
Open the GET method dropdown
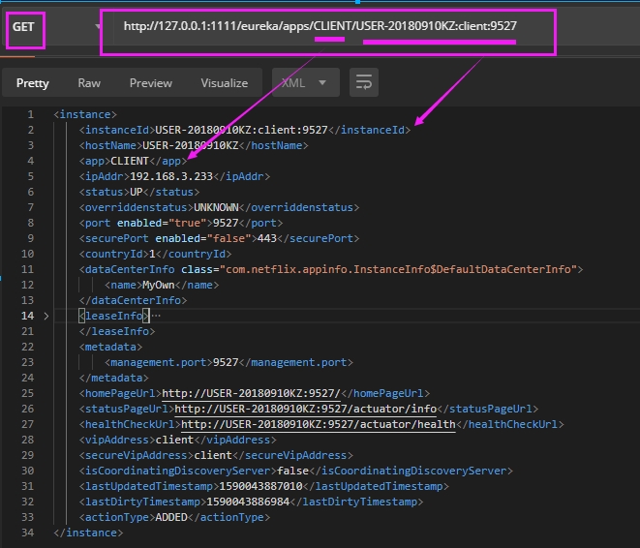point(53,27)
